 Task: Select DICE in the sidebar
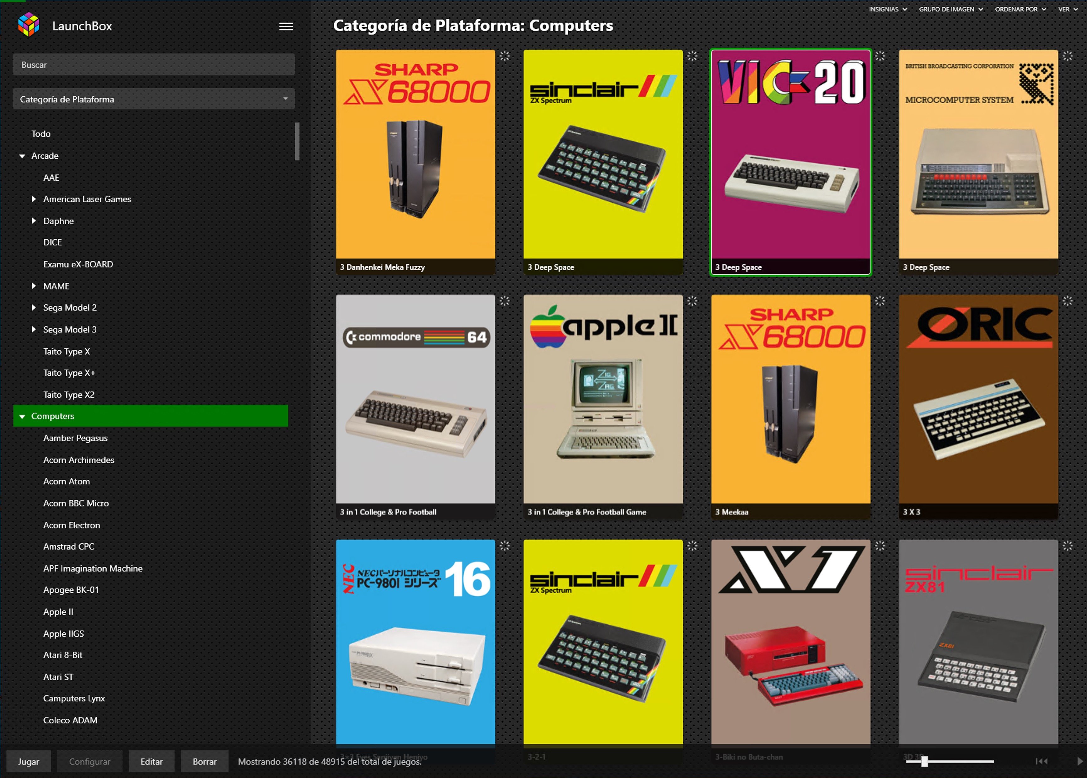point(53,242)
